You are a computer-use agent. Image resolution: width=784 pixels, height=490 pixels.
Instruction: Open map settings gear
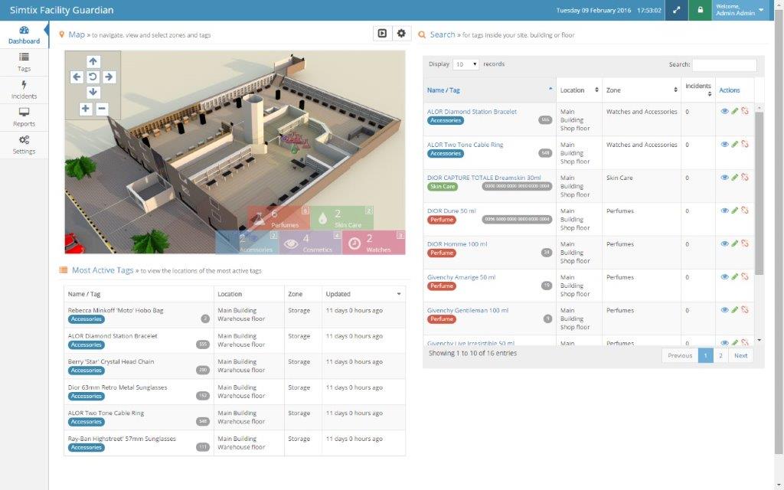401,34
